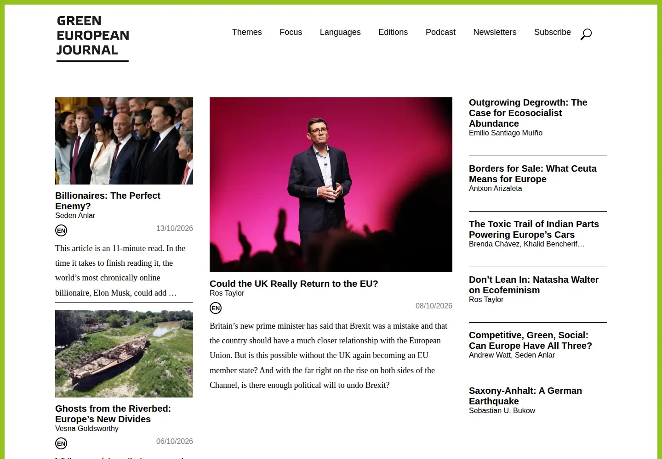662x459 pixels.
Task: Open 'Ghosts from the Riverbed' headline
Action: (113, 414)
